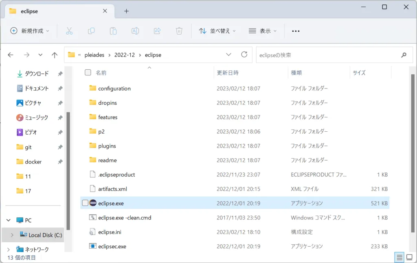Select the plugins folder
This screenshot has height=263, width=417.
[x=235, y=146]
